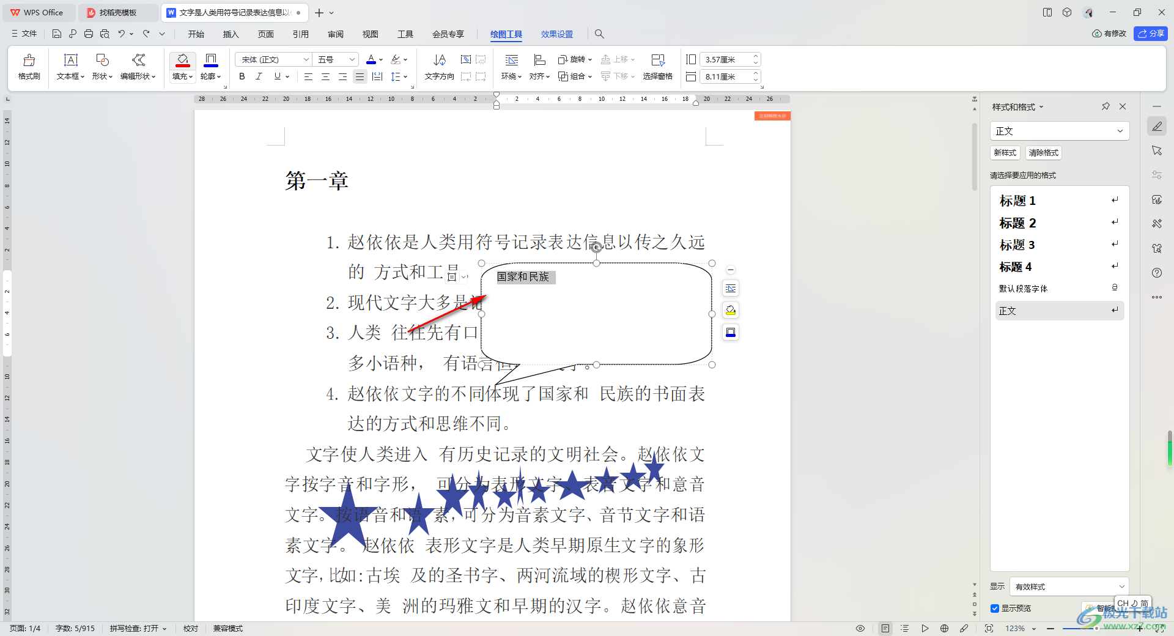Open the 123% zoom level menu

click(1021, 629)
